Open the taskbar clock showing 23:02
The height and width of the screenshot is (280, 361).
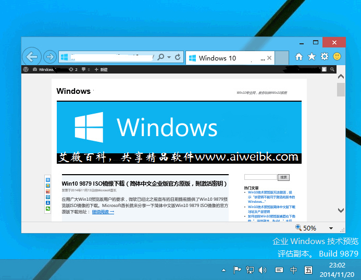tap(337, 270)
